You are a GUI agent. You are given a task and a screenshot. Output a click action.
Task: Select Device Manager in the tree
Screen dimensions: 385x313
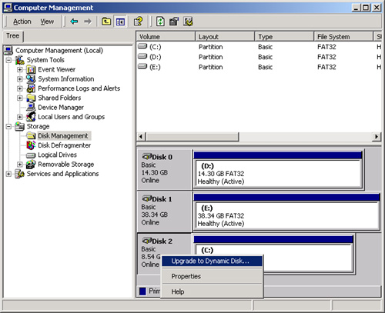[x=61, y=108]
